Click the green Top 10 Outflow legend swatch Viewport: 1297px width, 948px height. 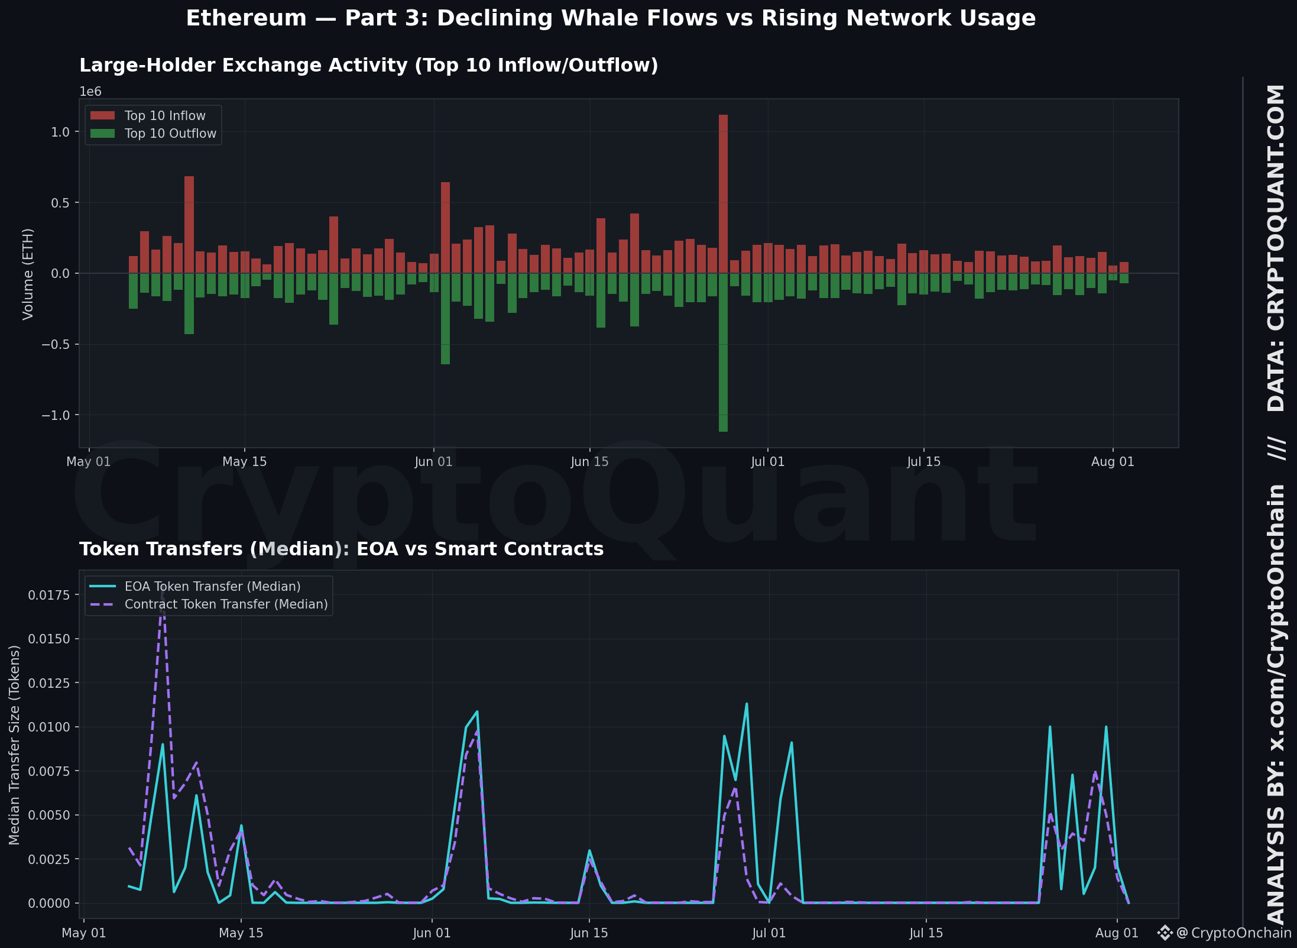pyautogui.click(x=102, y=134)
